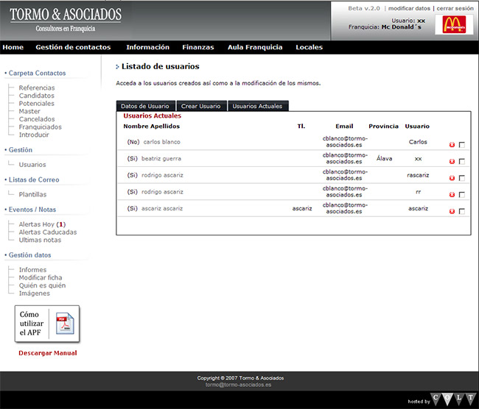Tick the checkbox for ascariz ascariz
This screenshot has width=479, height=409.
[x=462, y=212]
